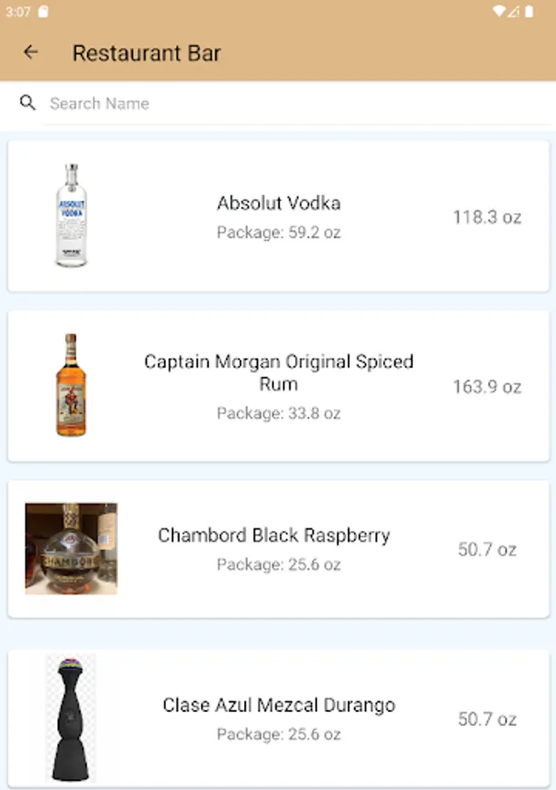Tap the Absolut Vodka bottle image
Viewport: 556px width, 790px height.
pos(70,212)
